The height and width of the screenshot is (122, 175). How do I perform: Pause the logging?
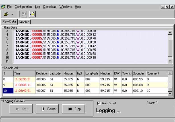pos(47,109)
